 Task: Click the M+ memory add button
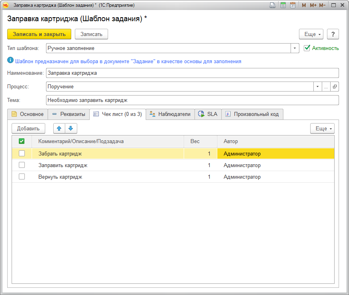[313, 5]
